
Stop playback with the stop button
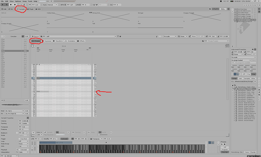[x=11, y=5]
